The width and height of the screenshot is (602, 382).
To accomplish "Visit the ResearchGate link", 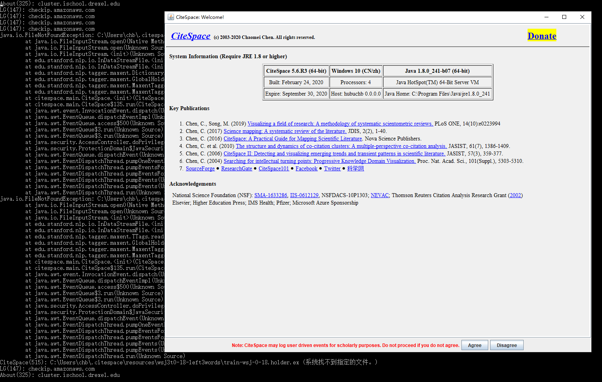I will (236, 168).
